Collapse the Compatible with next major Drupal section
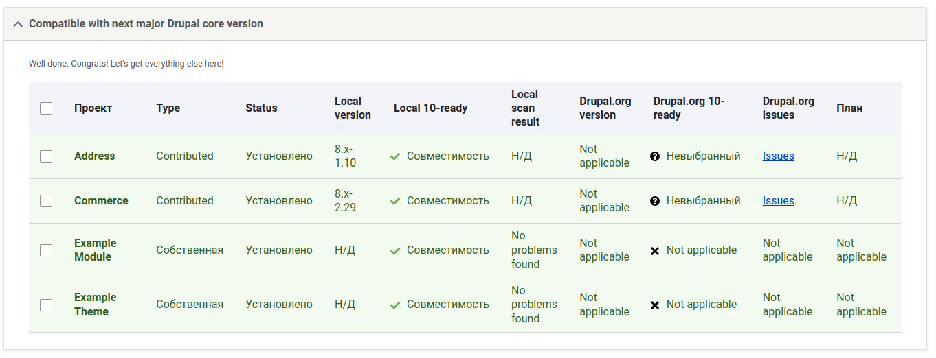Image resolution: width=936 pixels, height=358 pixels. coord(19,24)
